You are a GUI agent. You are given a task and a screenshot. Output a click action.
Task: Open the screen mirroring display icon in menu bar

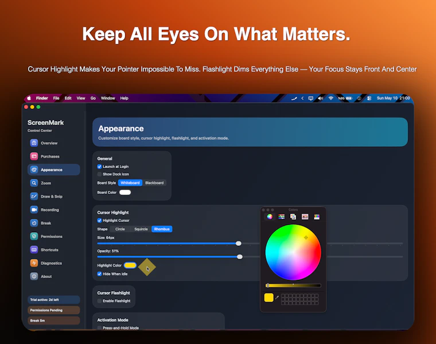coord(311,98)
